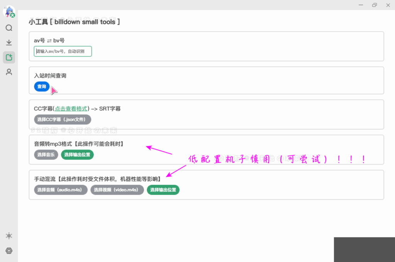Minimize the bilidown window
The width and height of the screenshot is (395, 262).
click(360, 5)
